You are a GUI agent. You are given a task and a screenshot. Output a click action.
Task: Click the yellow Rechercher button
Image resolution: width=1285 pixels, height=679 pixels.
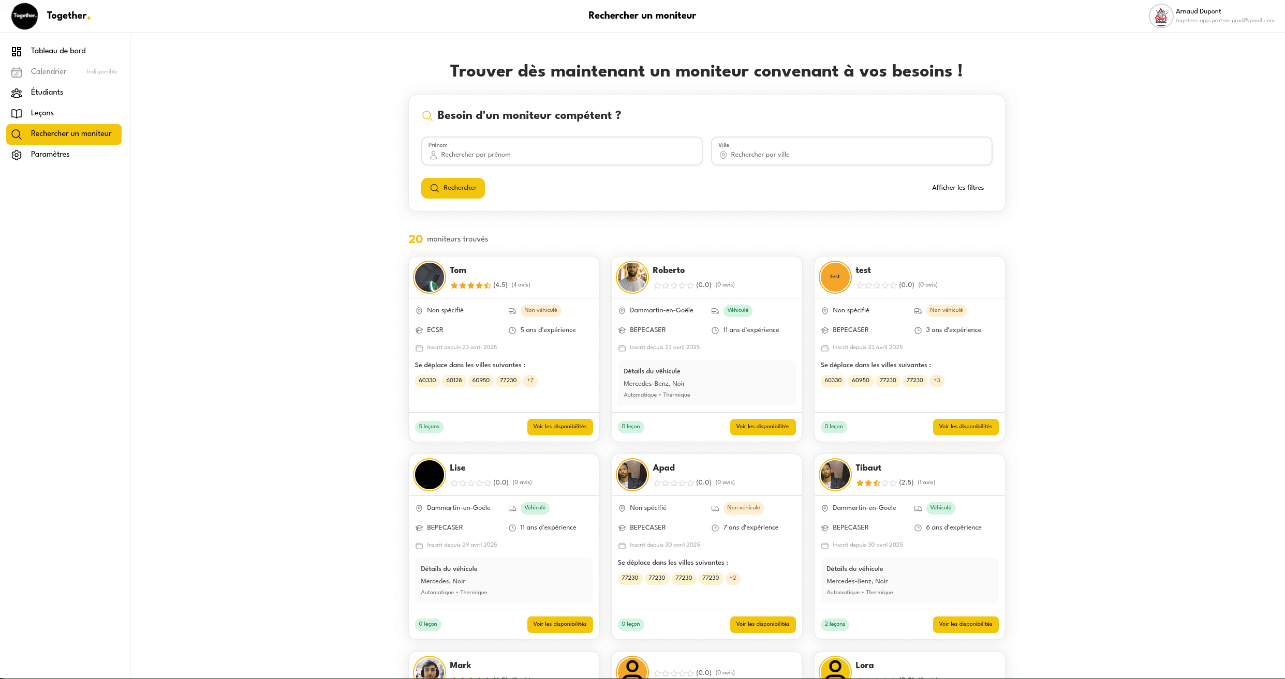pos(453,188)
